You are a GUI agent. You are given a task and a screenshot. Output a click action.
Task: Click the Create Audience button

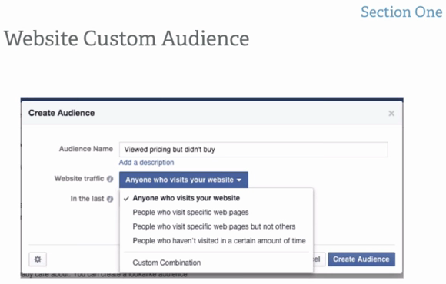(361, 259)
